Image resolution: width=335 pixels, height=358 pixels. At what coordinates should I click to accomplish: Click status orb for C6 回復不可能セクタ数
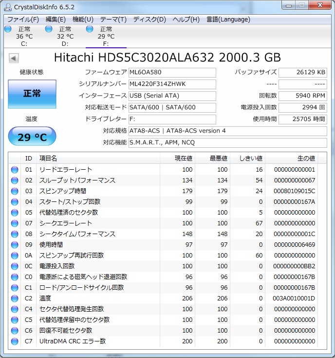[15, 331]
